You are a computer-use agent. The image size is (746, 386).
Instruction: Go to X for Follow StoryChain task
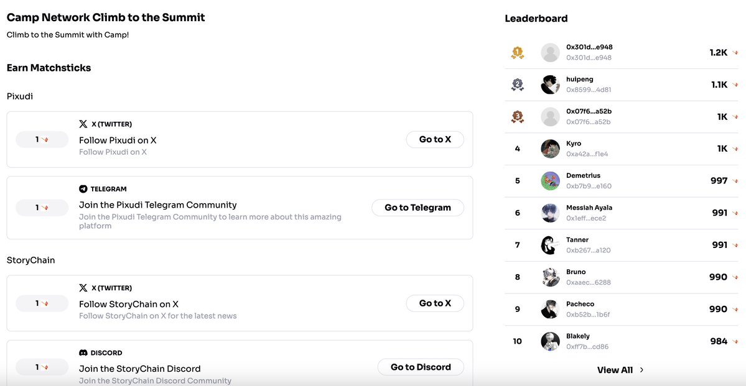point(435,303)
